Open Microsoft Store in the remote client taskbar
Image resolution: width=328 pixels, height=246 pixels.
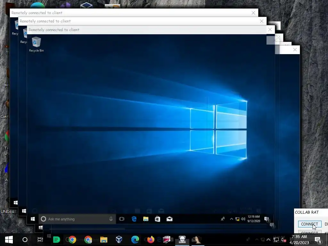(x=158, y=219)
